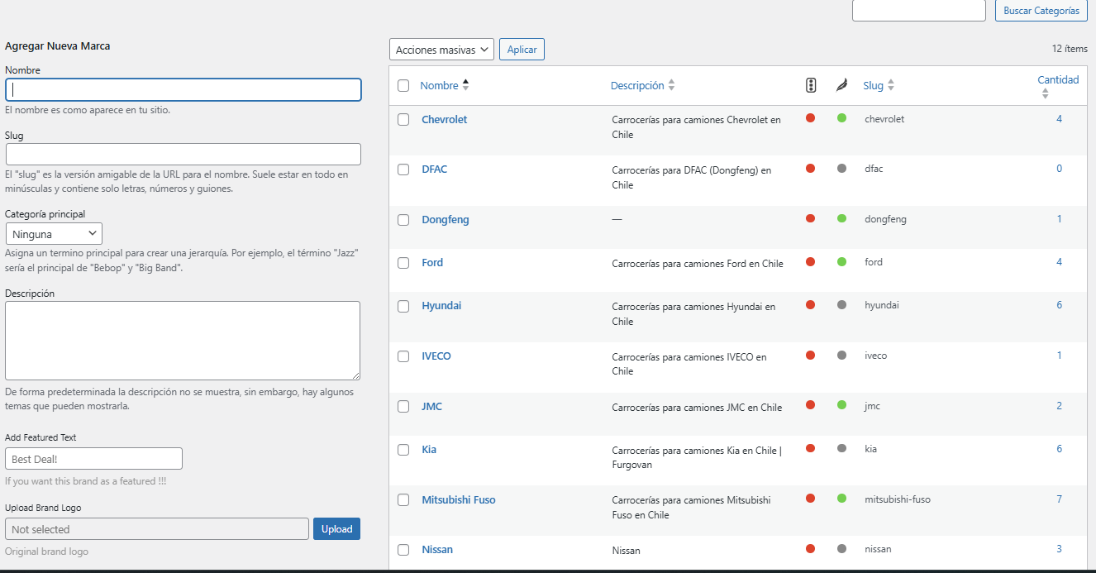Viewport: 1096px width, 573px height.
Task: Click the grey readability dot for Hyundai
Action: tap(841, 304)
